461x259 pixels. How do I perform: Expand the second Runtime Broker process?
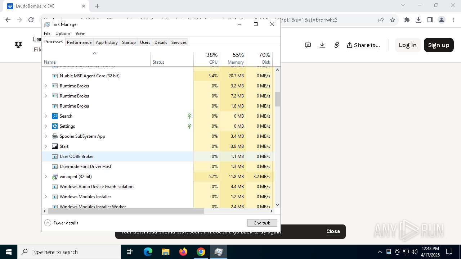tap(46, 96)
